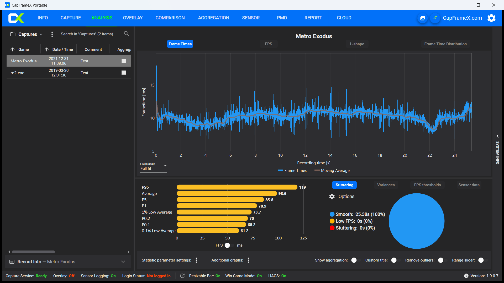Click the login arrow icon
The image size is (504, 283).
pos(435,18)
